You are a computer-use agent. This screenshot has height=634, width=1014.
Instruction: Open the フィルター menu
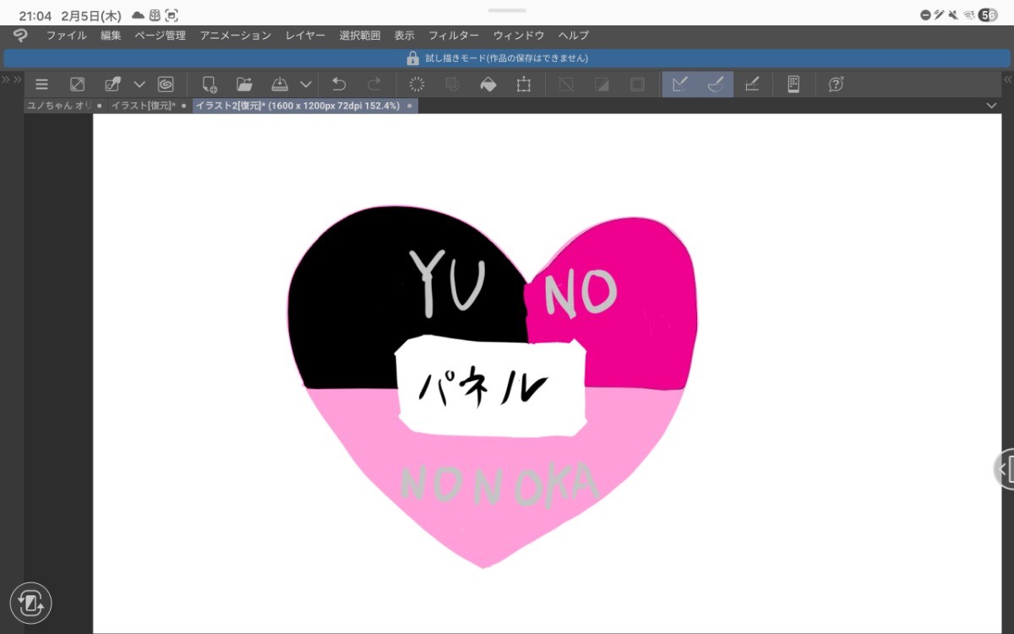pyautogui.click(x=453, y=36)
